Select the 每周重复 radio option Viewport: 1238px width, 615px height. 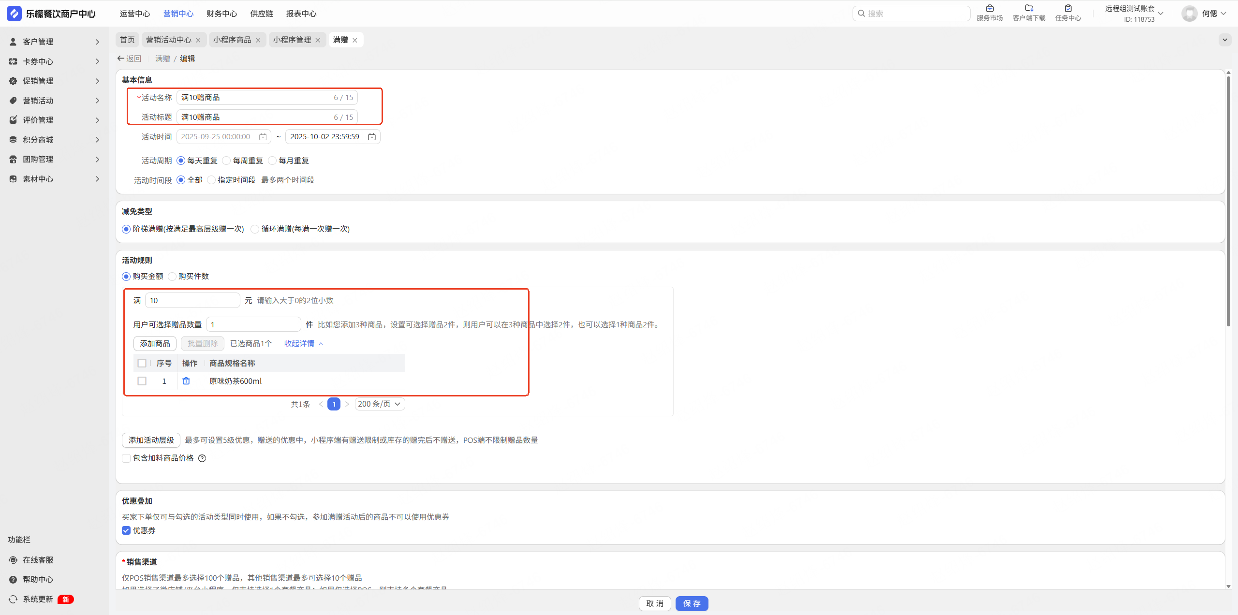[x=226, y=161]
